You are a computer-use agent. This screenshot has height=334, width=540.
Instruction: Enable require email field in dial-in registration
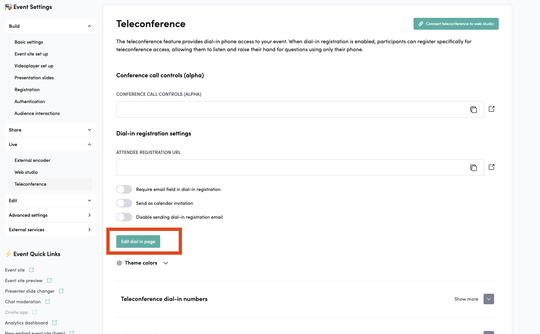124,189
